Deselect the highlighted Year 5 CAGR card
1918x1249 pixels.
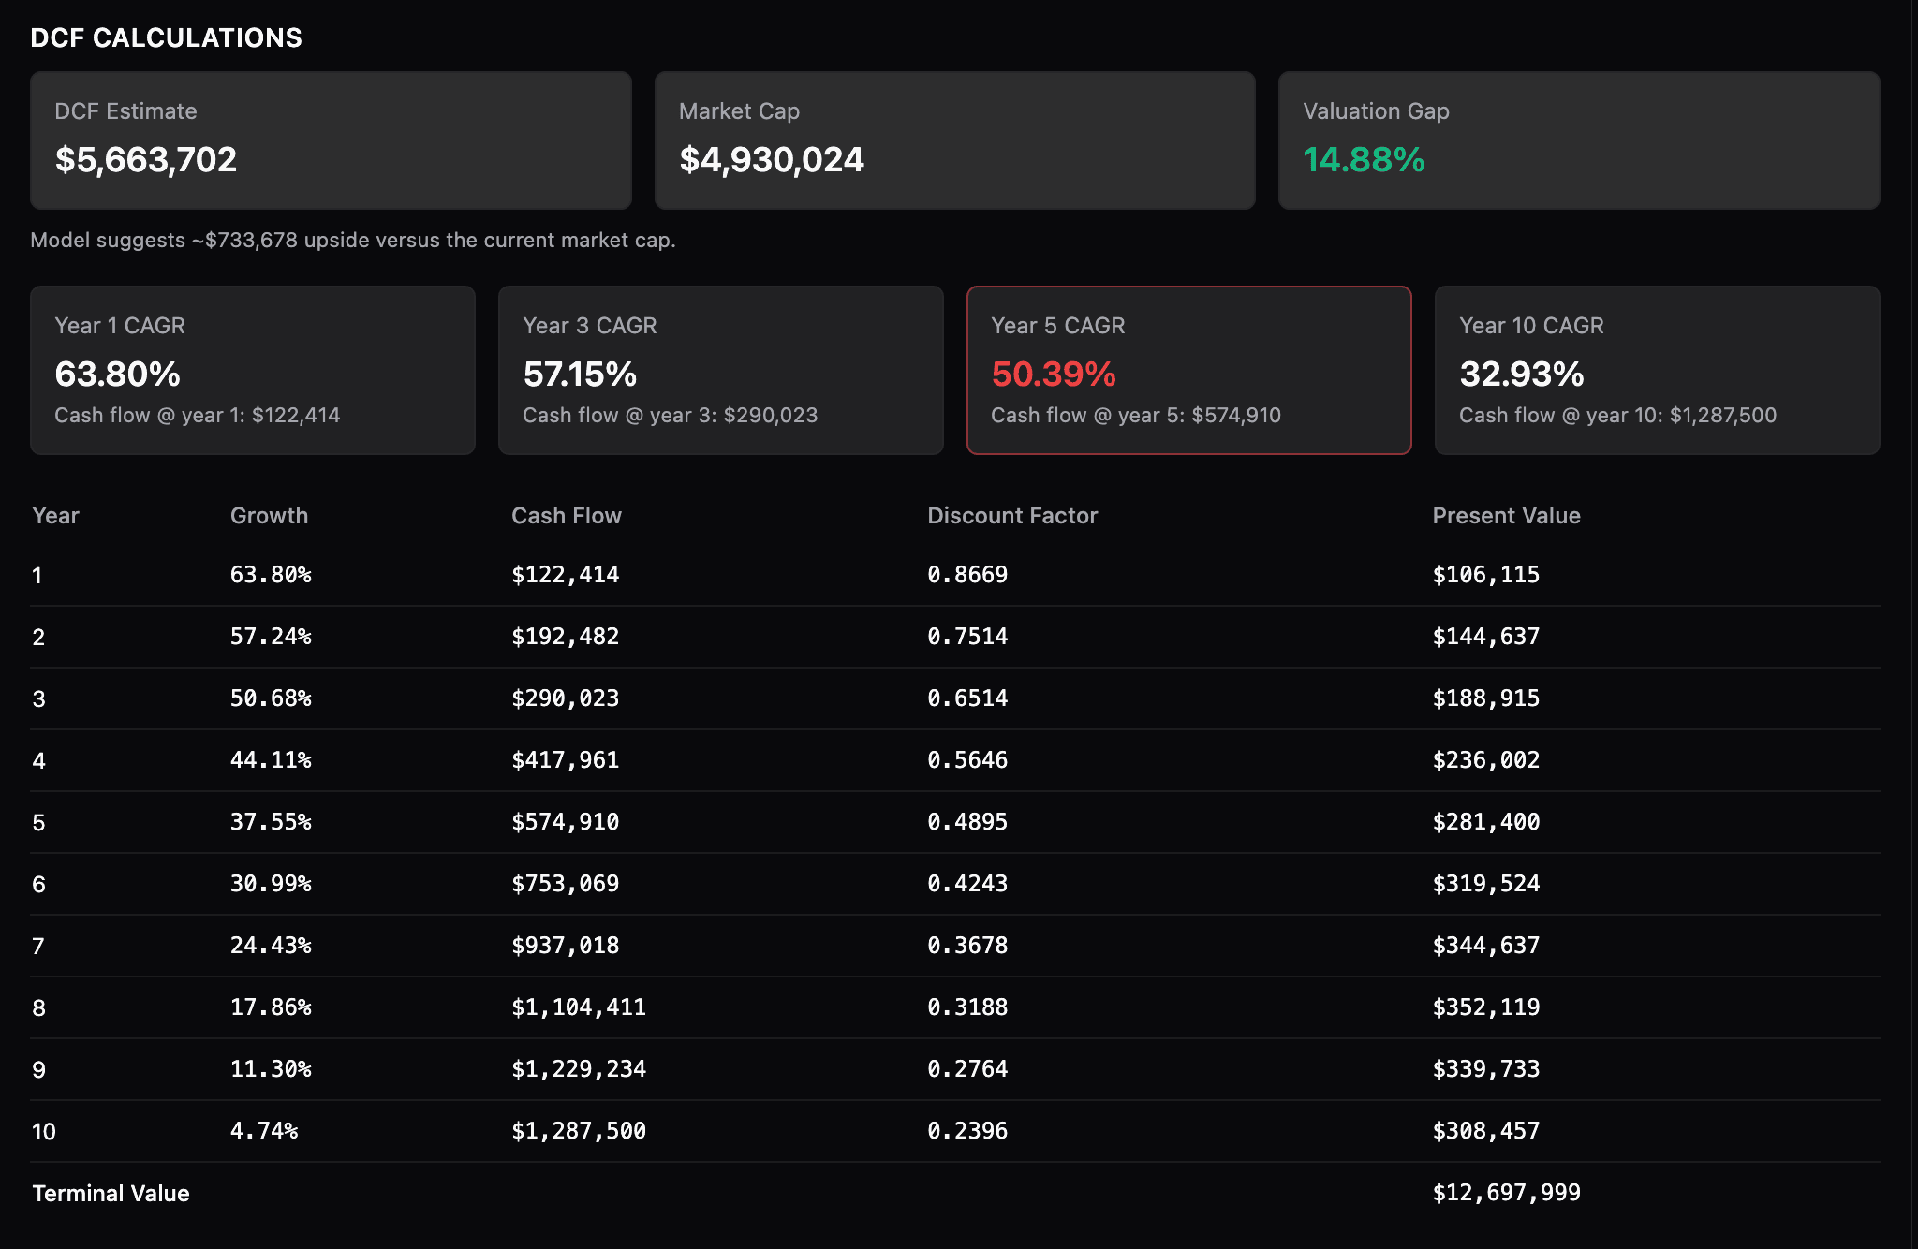click(x=1188, y=370)
